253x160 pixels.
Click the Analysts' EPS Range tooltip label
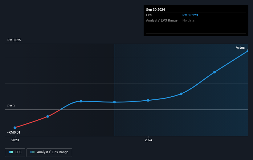tap(162, 21)
